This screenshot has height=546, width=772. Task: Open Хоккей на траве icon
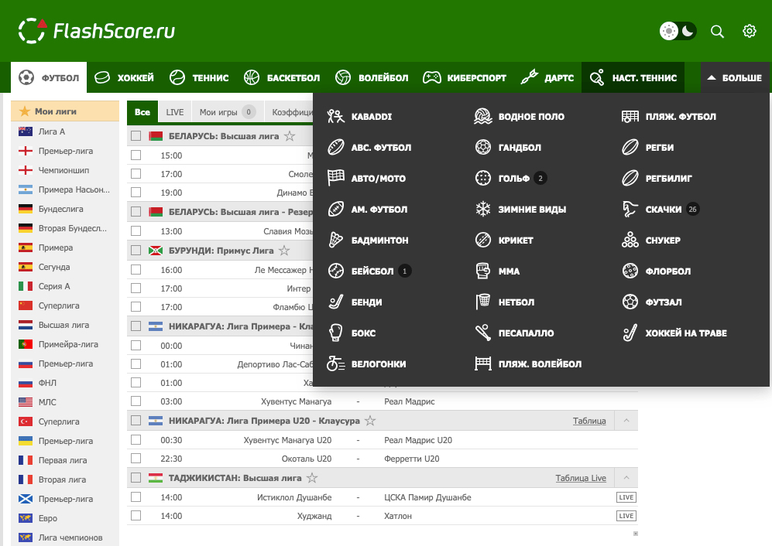coord(630,333)
